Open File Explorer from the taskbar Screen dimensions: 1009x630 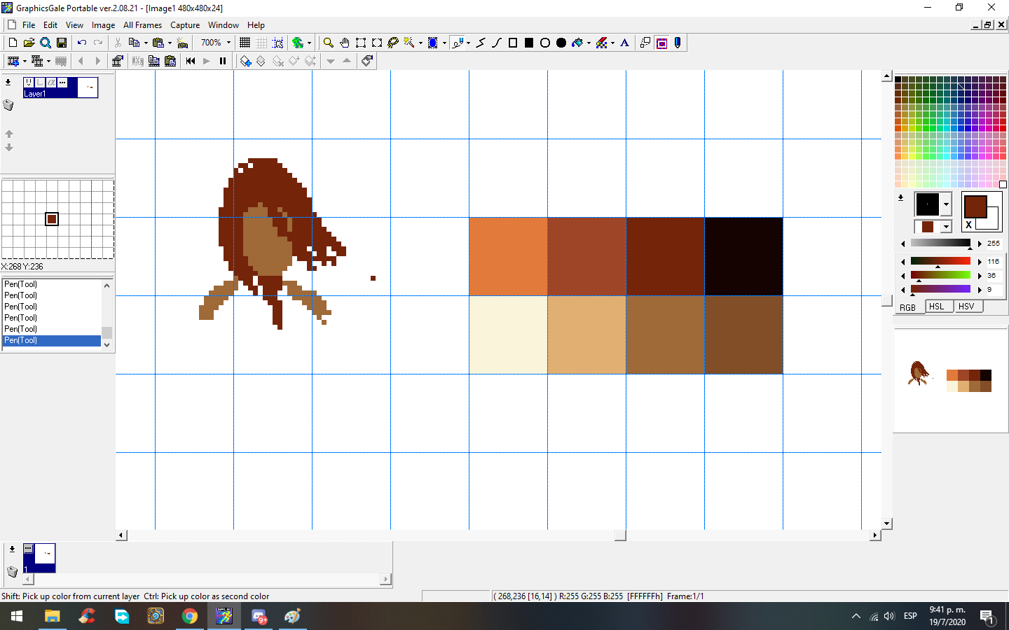click(x=53, y=616)
